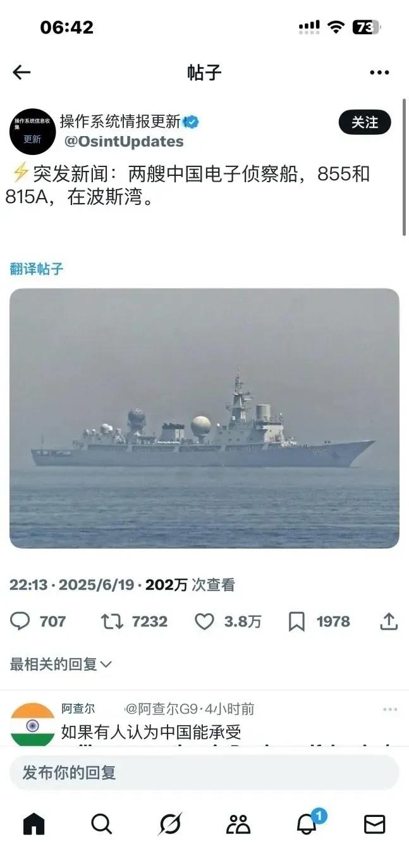
Task: Open the notifications bell with badge
Action: 308,823
